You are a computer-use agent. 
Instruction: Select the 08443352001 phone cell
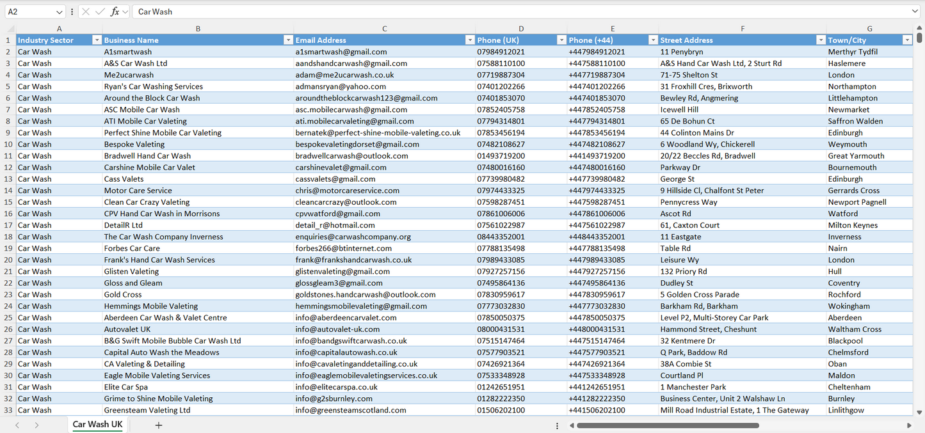click(521, 237)
